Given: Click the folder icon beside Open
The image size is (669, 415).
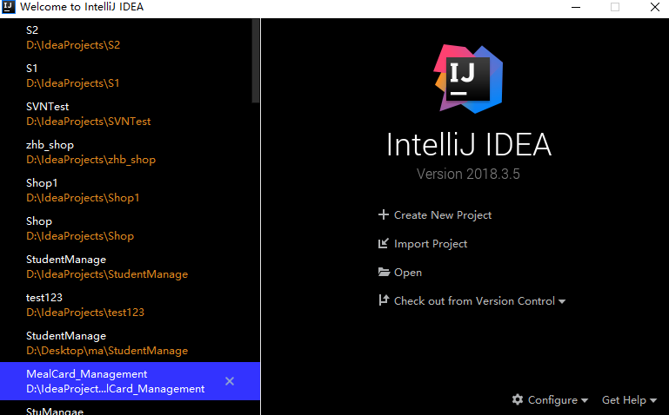Looking at the screenshot, I should pos(384,272).
